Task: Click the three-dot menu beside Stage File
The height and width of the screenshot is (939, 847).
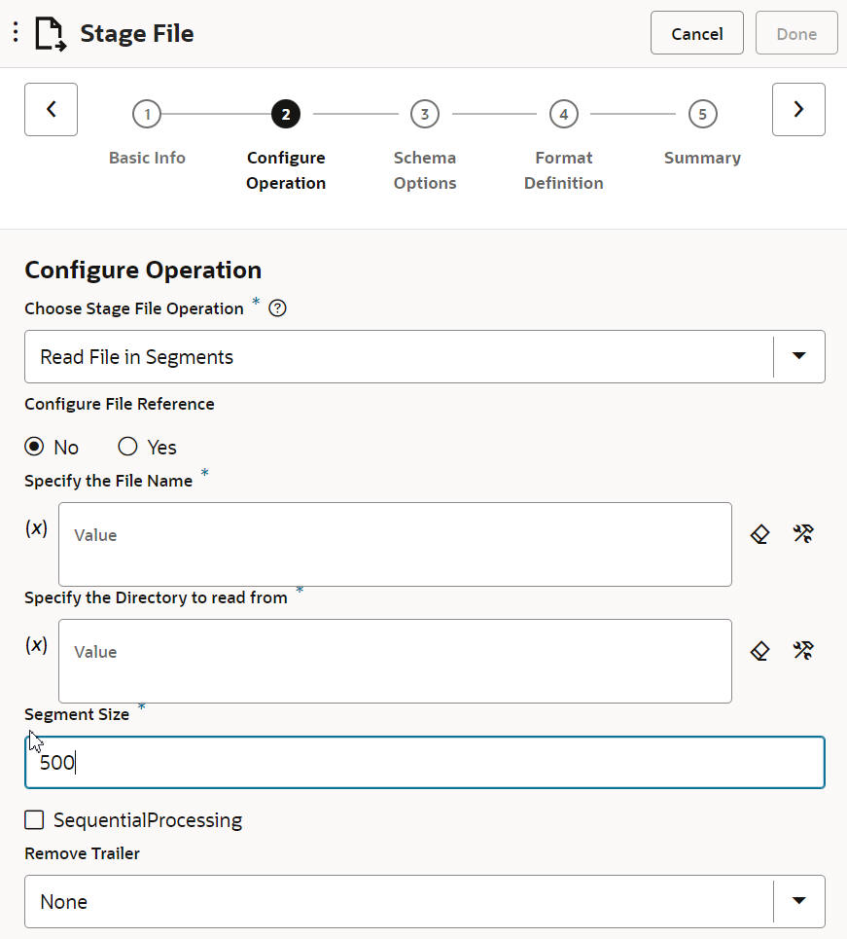Action: [x=15, y=33]
